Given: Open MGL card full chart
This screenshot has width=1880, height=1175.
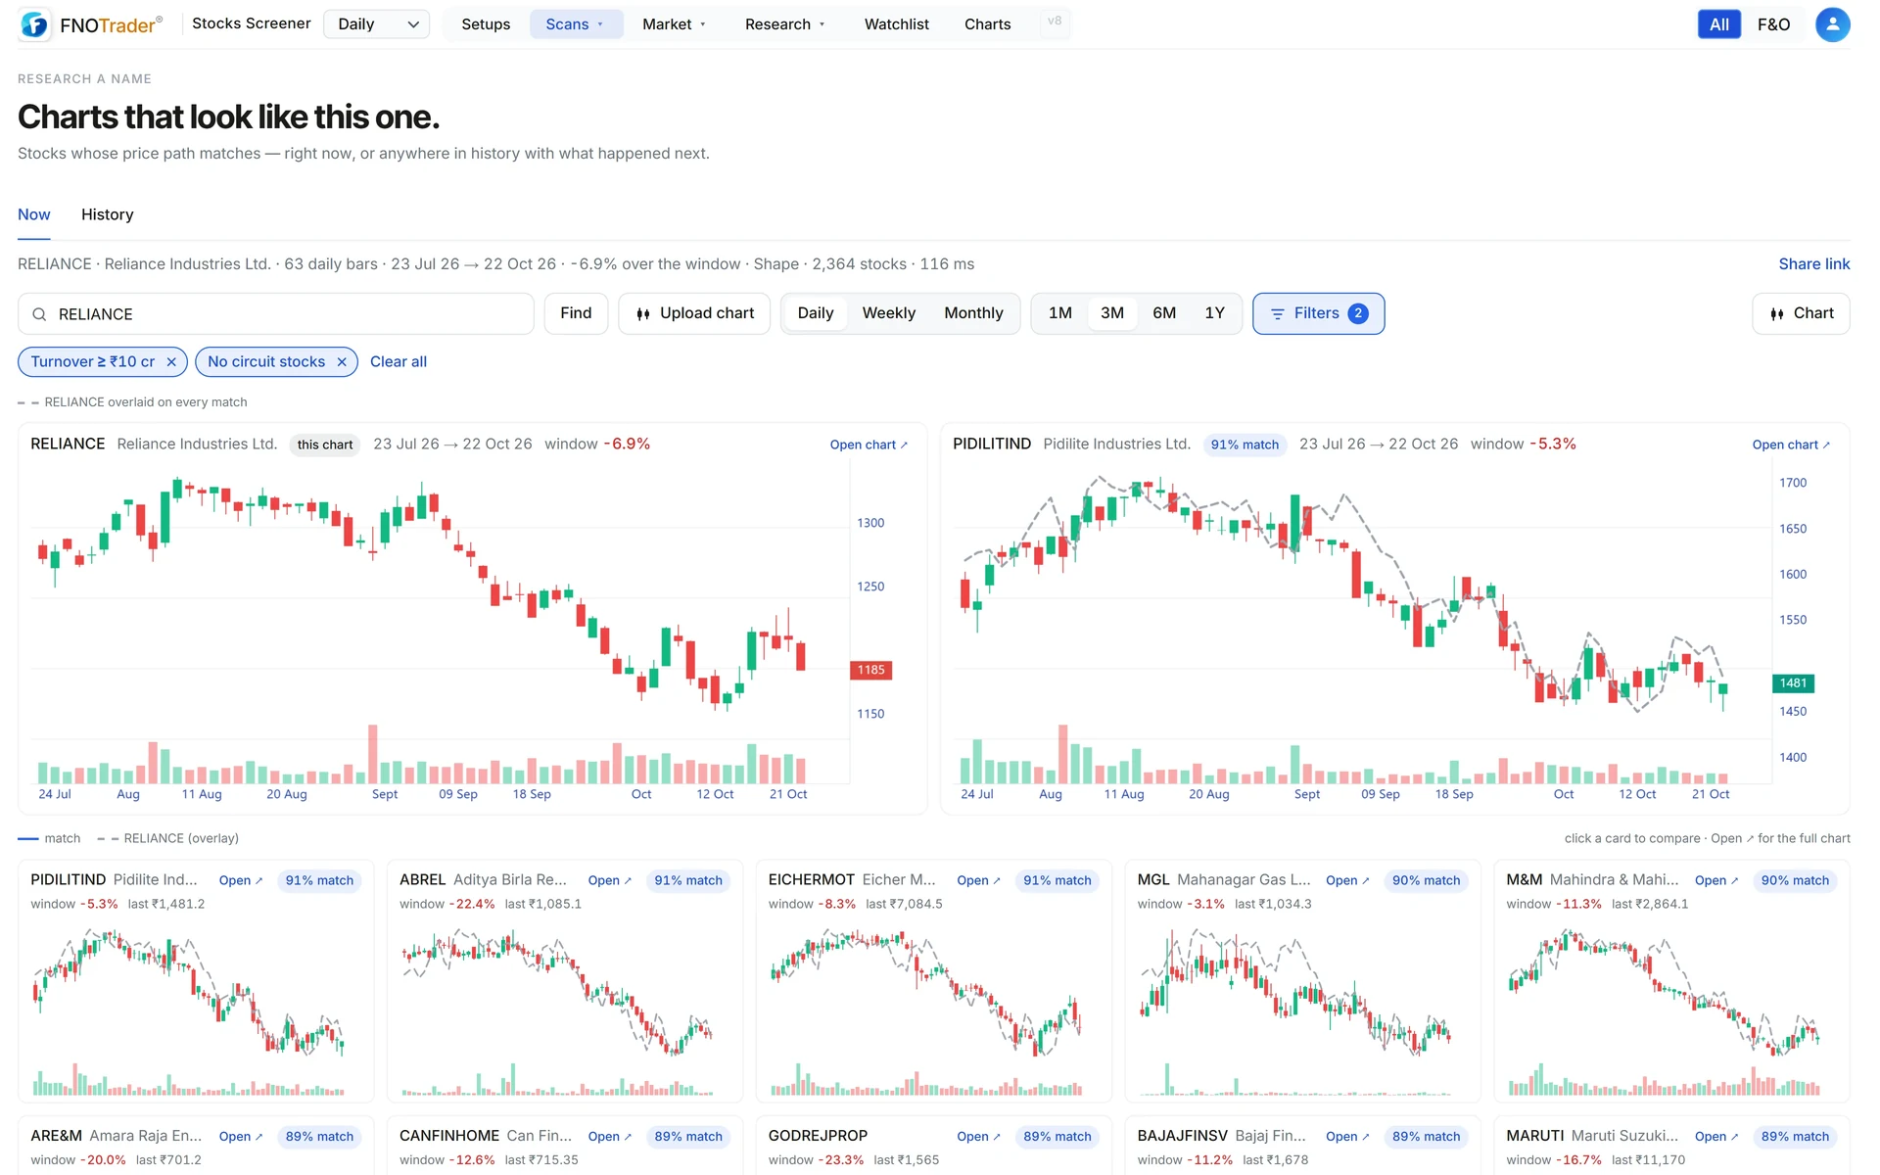Looking at the screenshot, I should coord(1348,880).
